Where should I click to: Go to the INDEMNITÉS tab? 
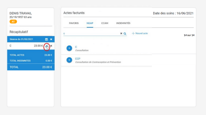pos(123,23)
